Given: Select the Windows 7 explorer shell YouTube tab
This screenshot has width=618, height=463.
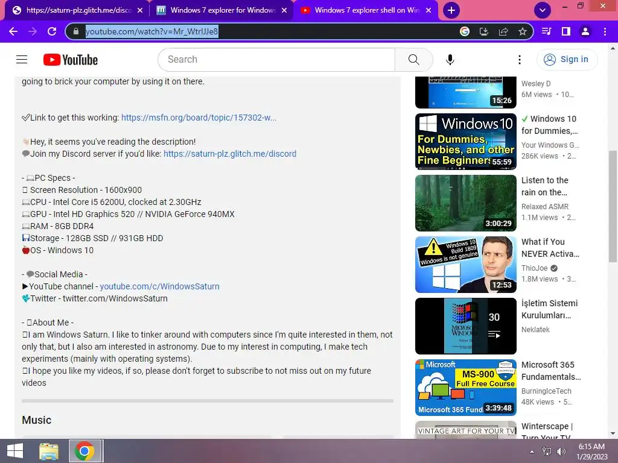Looking at the screenshot, I should pos(366,10).
